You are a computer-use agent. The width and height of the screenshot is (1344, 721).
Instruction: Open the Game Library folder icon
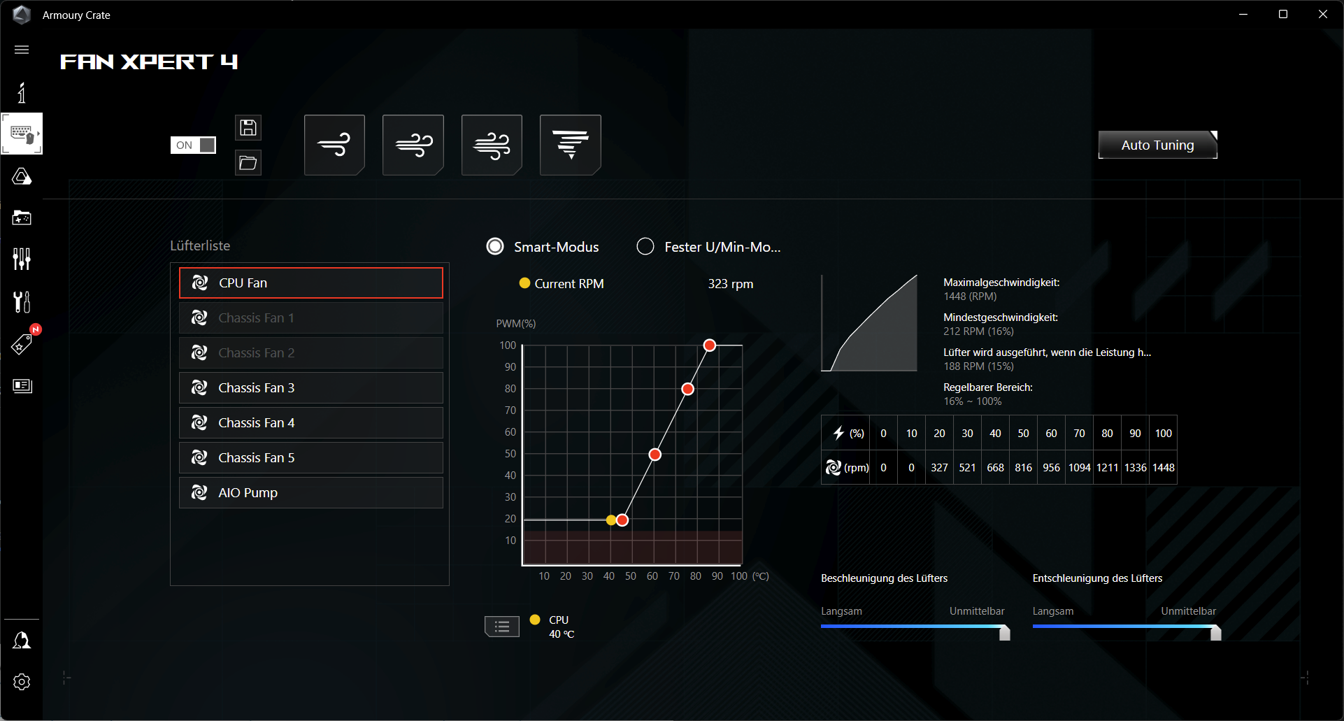click(22, 217)
